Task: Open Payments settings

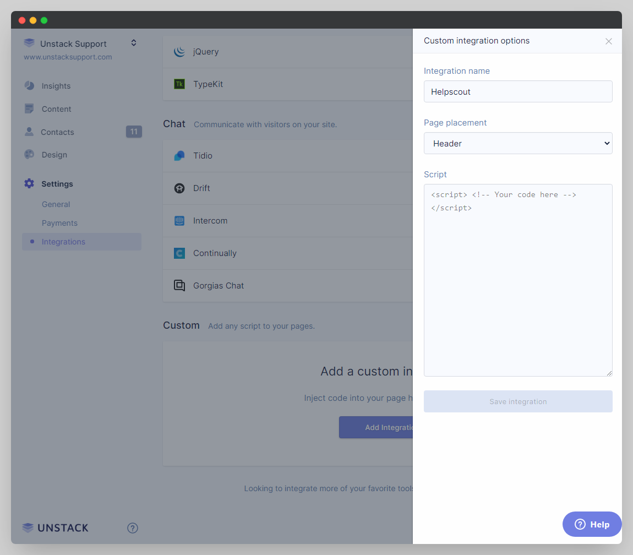Action: 59,223
